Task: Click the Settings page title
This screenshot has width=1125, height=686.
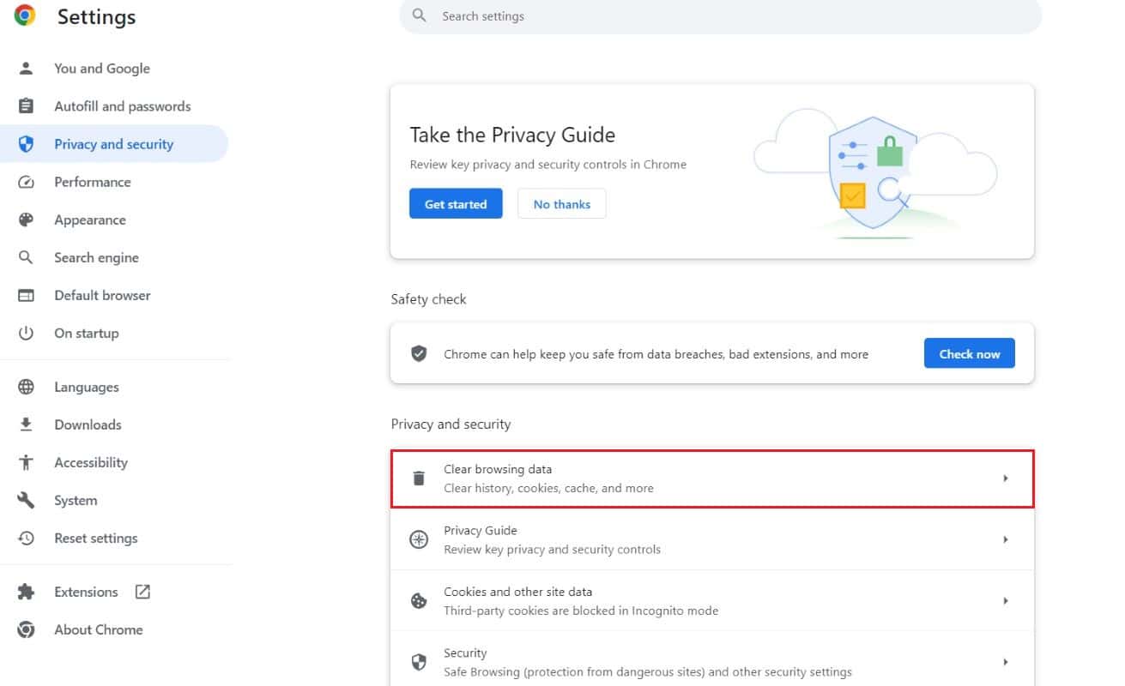Action: 96,16
